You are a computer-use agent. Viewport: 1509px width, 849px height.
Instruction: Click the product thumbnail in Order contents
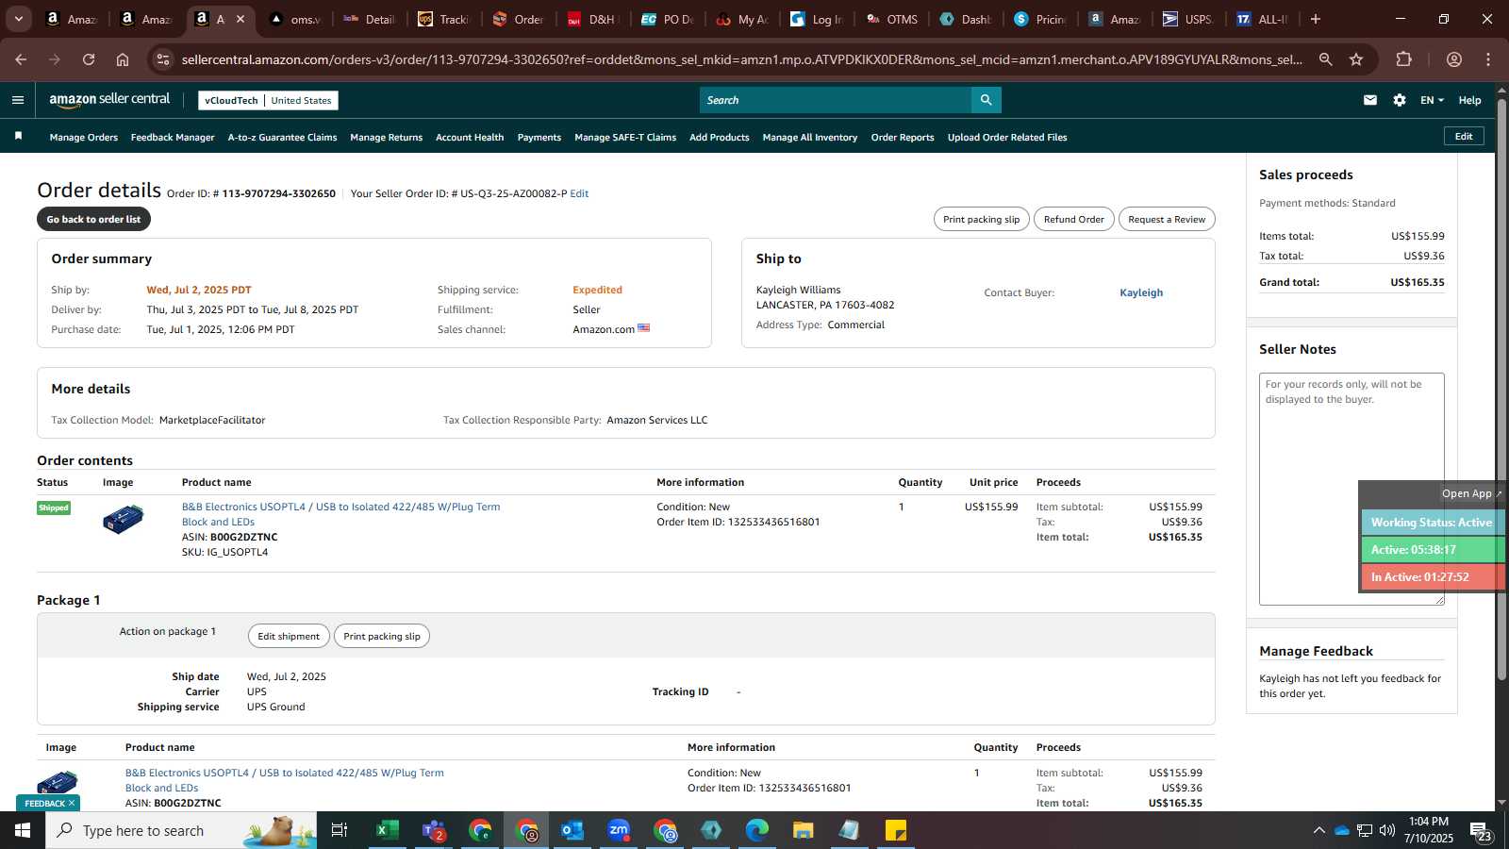[x=123, y=519]
